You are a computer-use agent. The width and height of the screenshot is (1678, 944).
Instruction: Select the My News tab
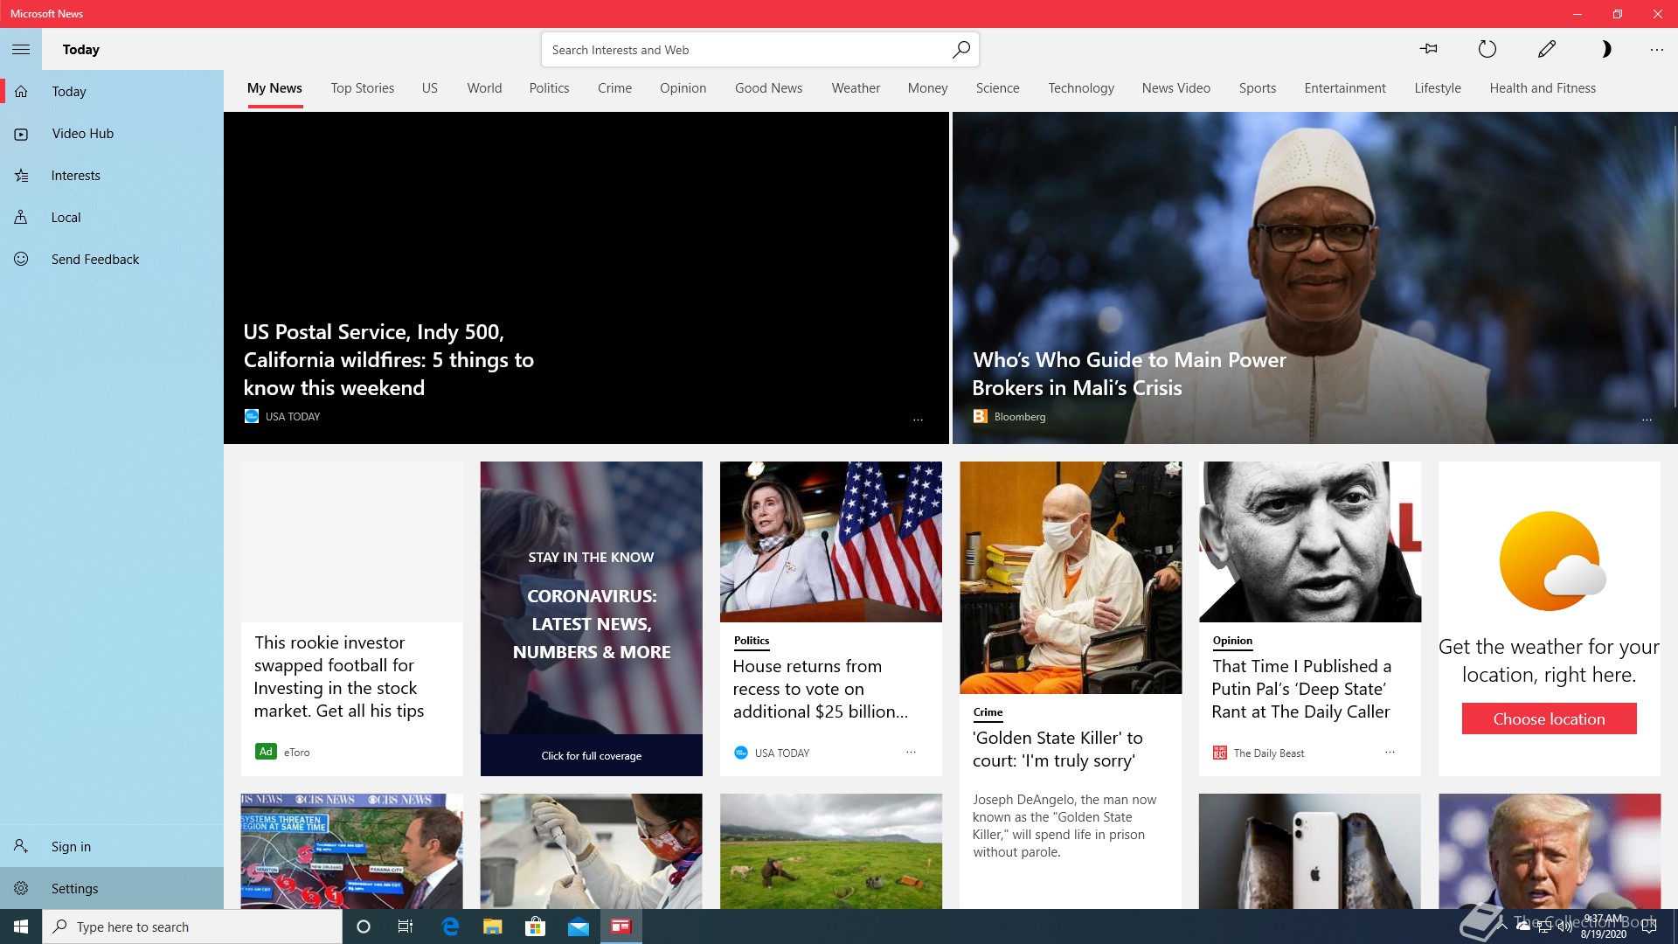point(274,88)
